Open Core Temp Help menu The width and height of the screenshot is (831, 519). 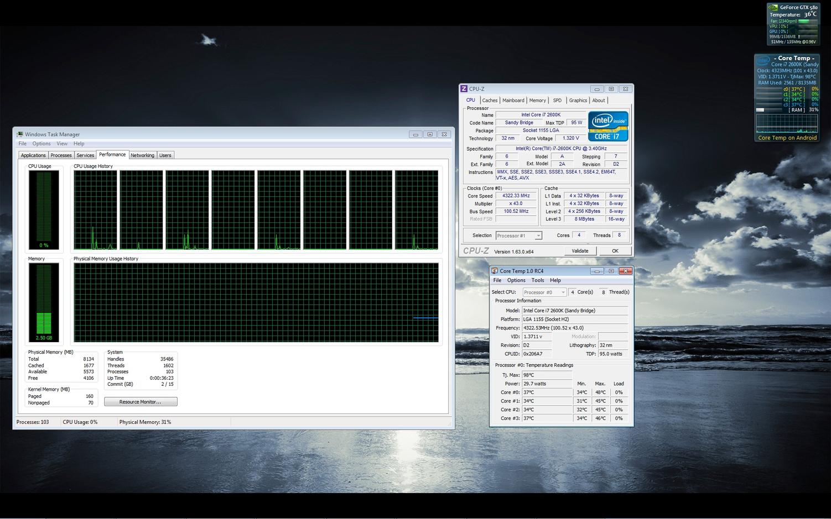555,280
